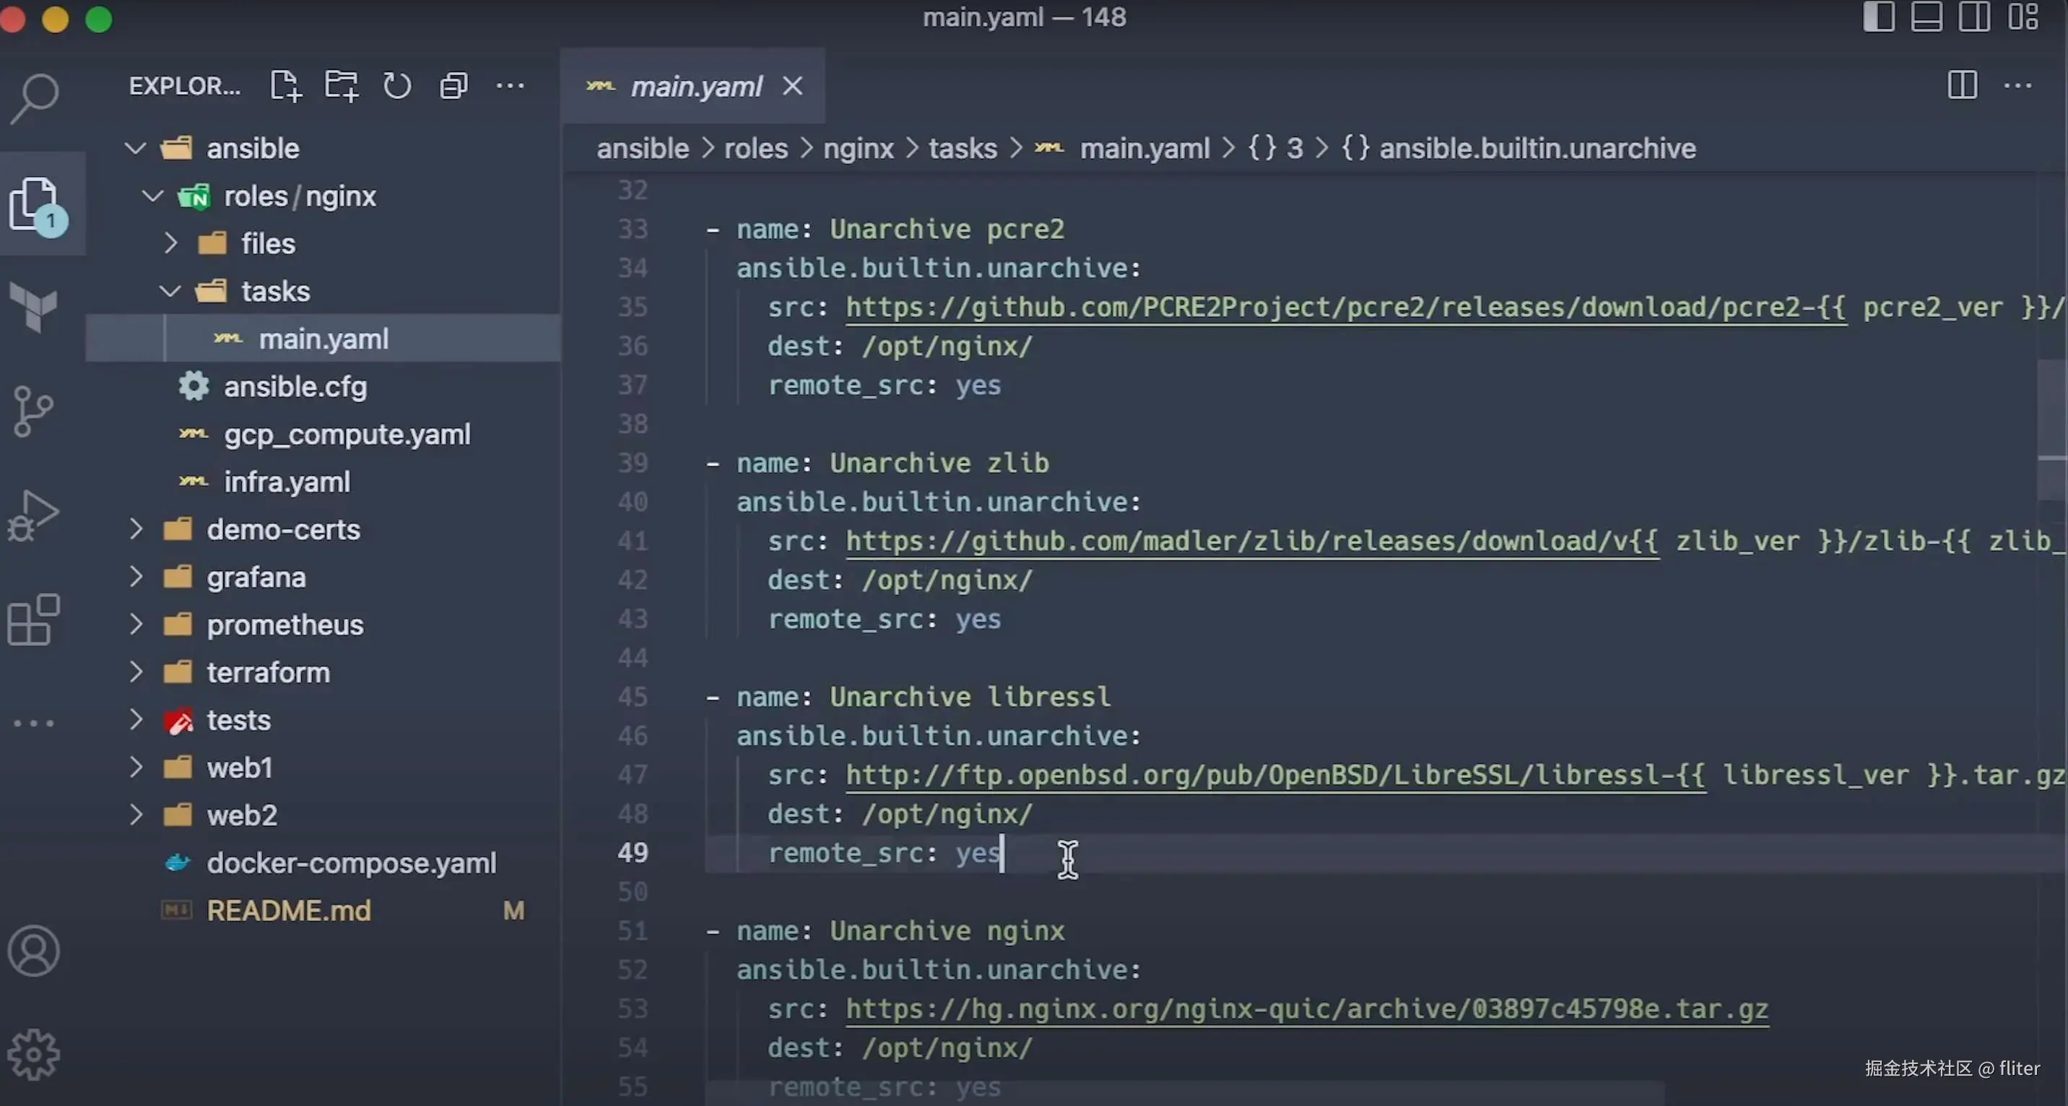Click the New File icon in Explorer
The height and width of the screenshot is (1106, 2068).
coord(285,86)
